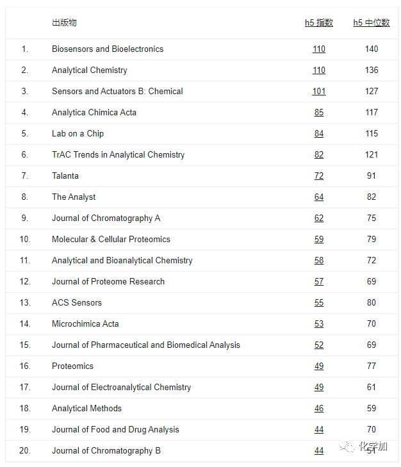The height and width of the screenshot is (467, 401).
Task: Click Talanta's h5-index 72 link
Action: pos(318,176)
